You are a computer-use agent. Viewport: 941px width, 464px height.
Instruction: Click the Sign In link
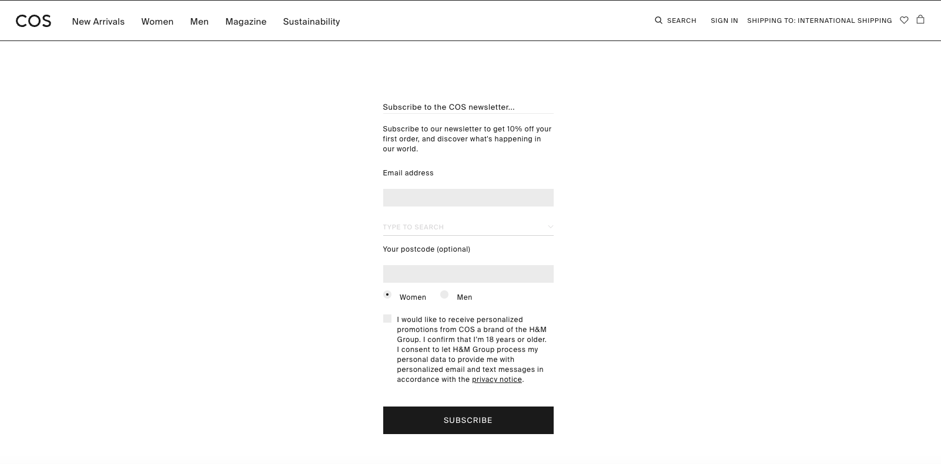(x=724, y=21)
